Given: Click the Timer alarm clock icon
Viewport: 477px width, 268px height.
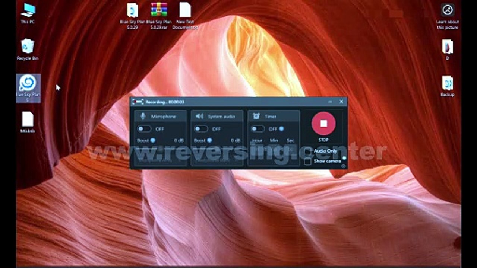Looking at the screenshot, I should [256, 117].
